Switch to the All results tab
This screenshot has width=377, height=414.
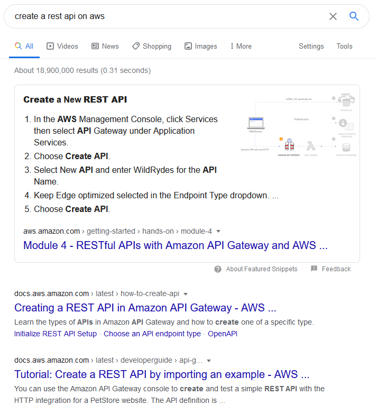point(24,46)
